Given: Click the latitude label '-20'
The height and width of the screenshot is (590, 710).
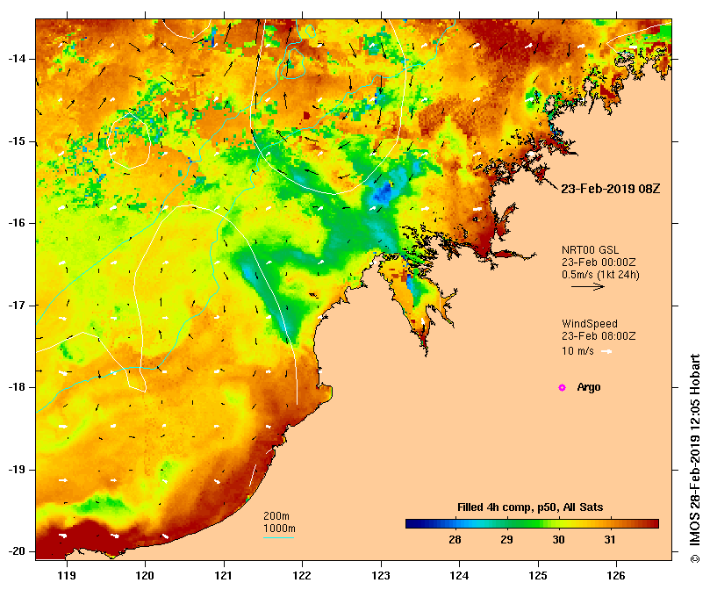Looking at the screenshot, I should pyautogui.click(x=17, y=551).
